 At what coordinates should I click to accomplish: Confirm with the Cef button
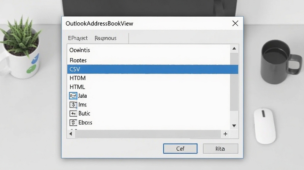point(180,148)
